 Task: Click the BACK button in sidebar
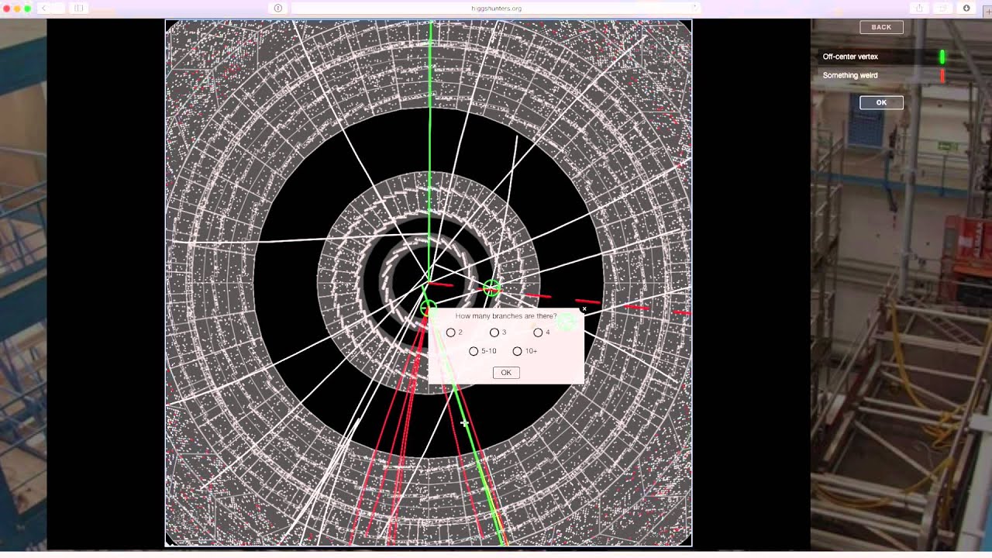(x=881, y=27)
